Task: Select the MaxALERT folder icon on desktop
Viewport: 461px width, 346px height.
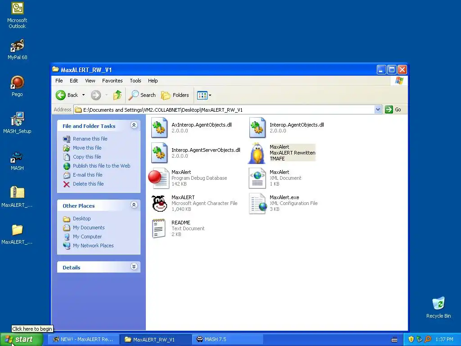Action: point(18,230)
